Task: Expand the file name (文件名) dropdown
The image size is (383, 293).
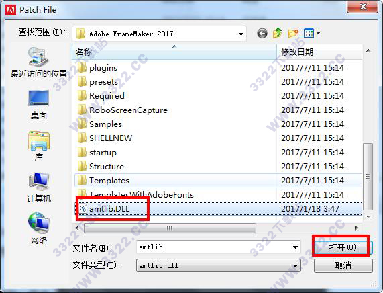Action: click(x=295, y=247)
